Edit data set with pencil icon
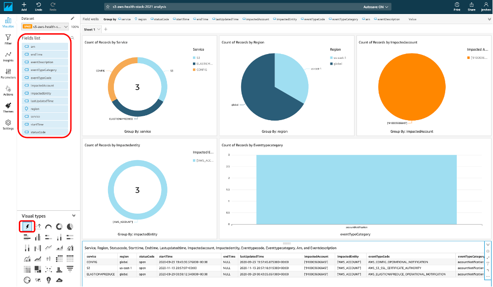The width and height of the screenshot is (493, 287). coord(72,18)
